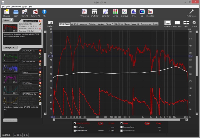Open the Overlays window
The width and height of the screenshot is (200, 138).
click(124, 12)
